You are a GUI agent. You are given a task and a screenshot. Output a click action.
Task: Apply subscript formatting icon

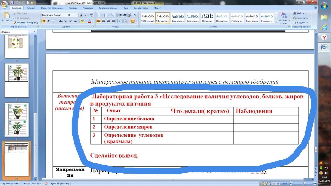[65, 21]
